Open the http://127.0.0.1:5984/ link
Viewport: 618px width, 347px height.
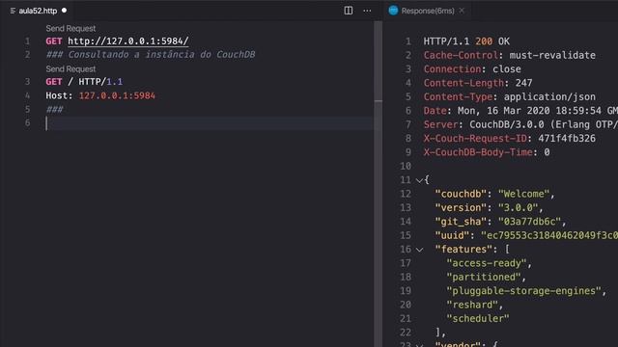128,40
